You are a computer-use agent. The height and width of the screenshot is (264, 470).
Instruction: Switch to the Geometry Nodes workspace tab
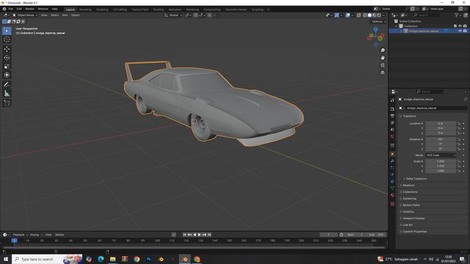pyautogui.click(x=236, y=9)
